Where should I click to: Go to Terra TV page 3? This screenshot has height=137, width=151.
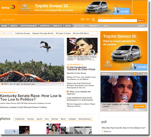pos(137,74)
